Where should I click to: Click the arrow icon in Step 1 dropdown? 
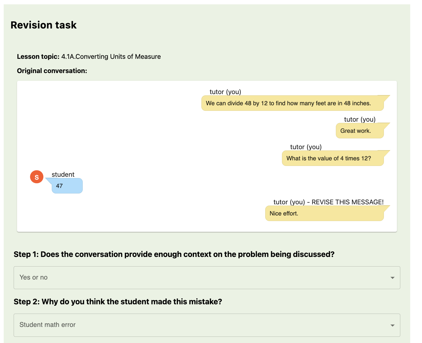[392, 278]
